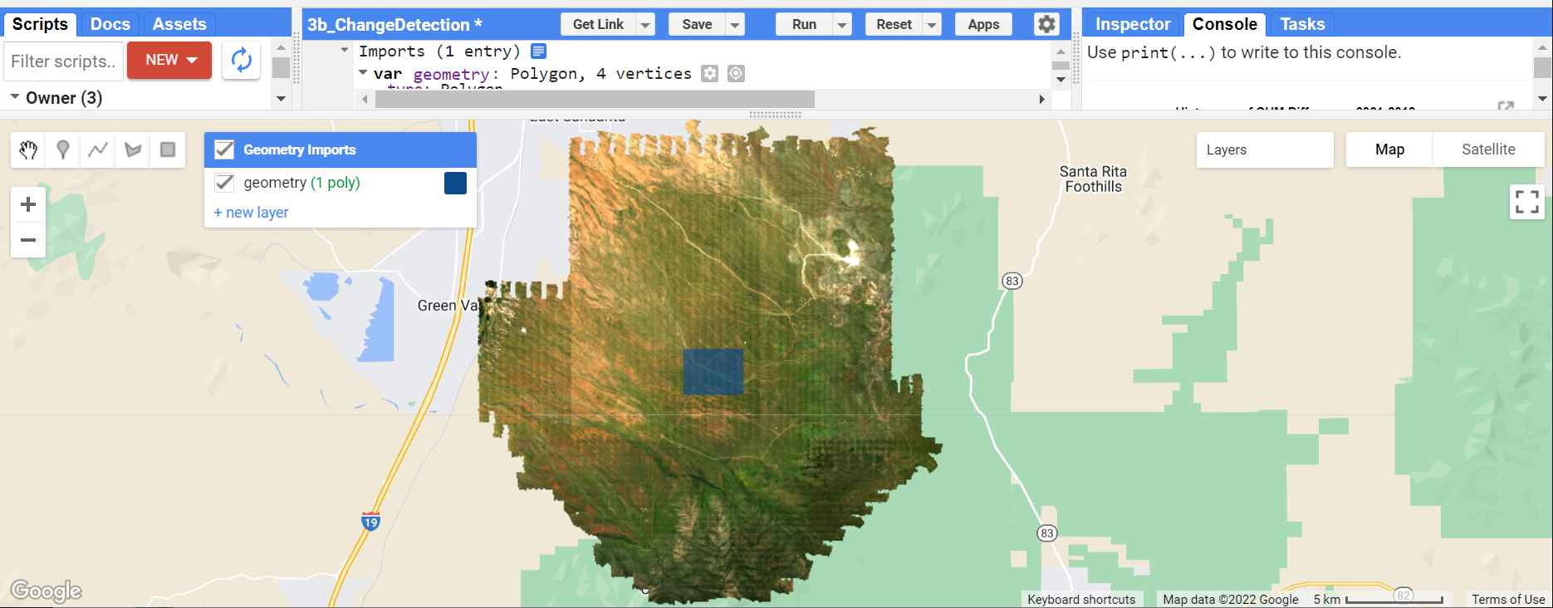Open the Console tab
This screenshot has width=1553, height=608.
pos(1225,24)
